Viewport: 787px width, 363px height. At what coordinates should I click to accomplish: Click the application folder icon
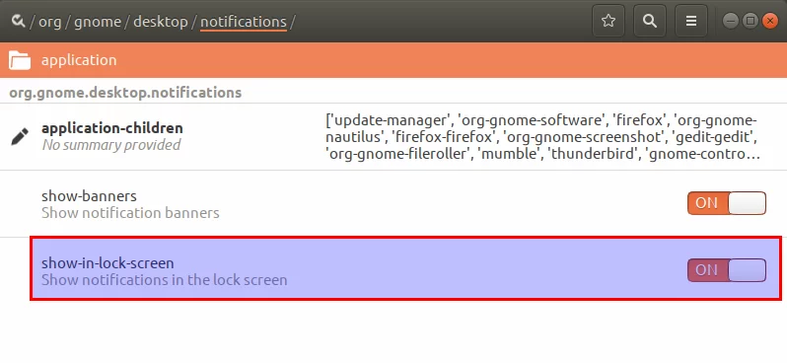[20, 60]
